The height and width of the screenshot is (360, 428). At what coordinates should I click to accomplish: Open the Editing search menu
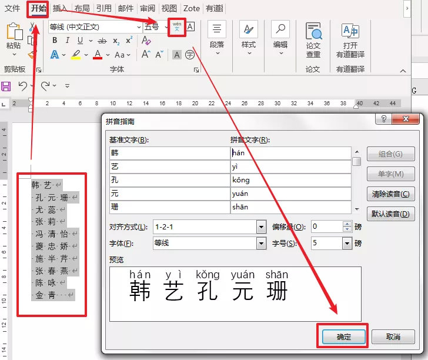pos(280,38)
